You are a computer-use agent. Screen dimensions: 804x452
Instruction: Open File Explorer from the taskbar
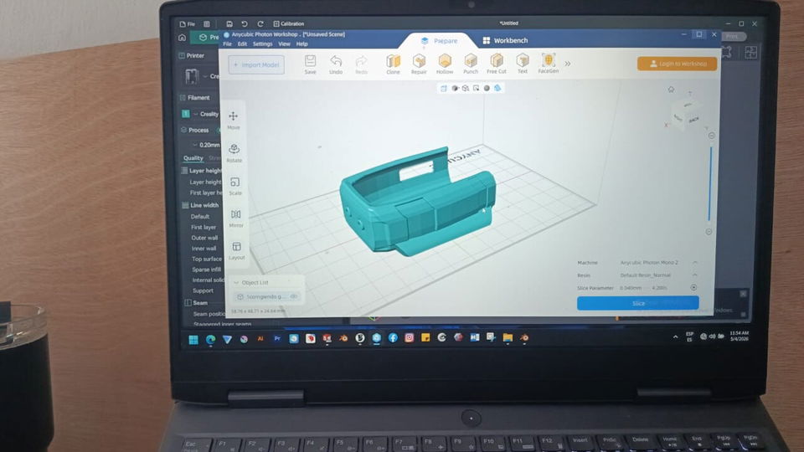click(508, 337)
